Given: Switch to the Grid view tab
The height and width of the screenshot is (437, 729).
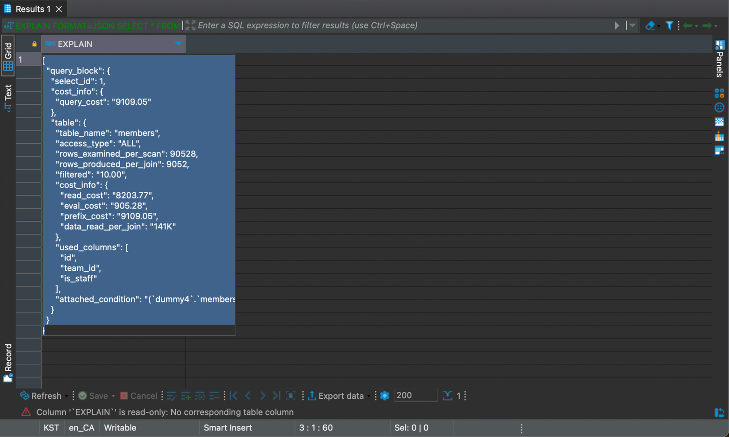Looking at the screenshot, I should click(8, 55).
